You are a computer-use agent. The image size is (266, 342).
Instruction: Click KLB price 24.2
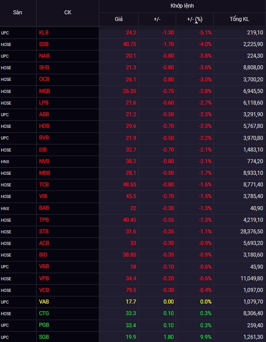131,33
